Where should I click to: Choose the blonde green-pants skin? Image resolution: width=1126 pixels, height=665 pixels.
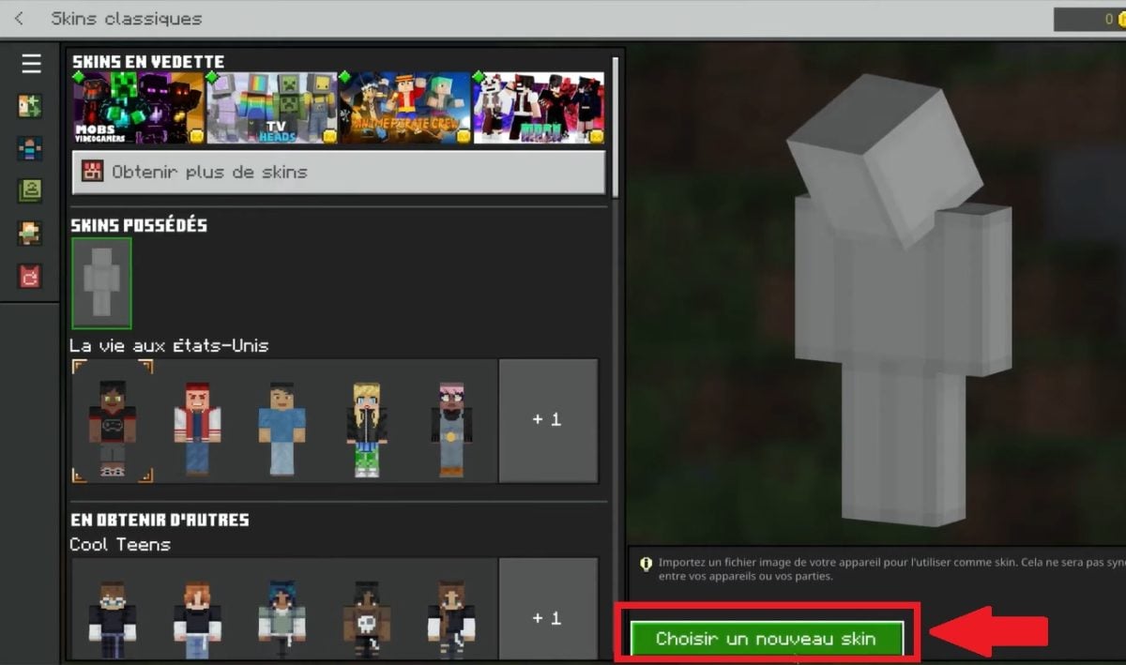[365, 427]
